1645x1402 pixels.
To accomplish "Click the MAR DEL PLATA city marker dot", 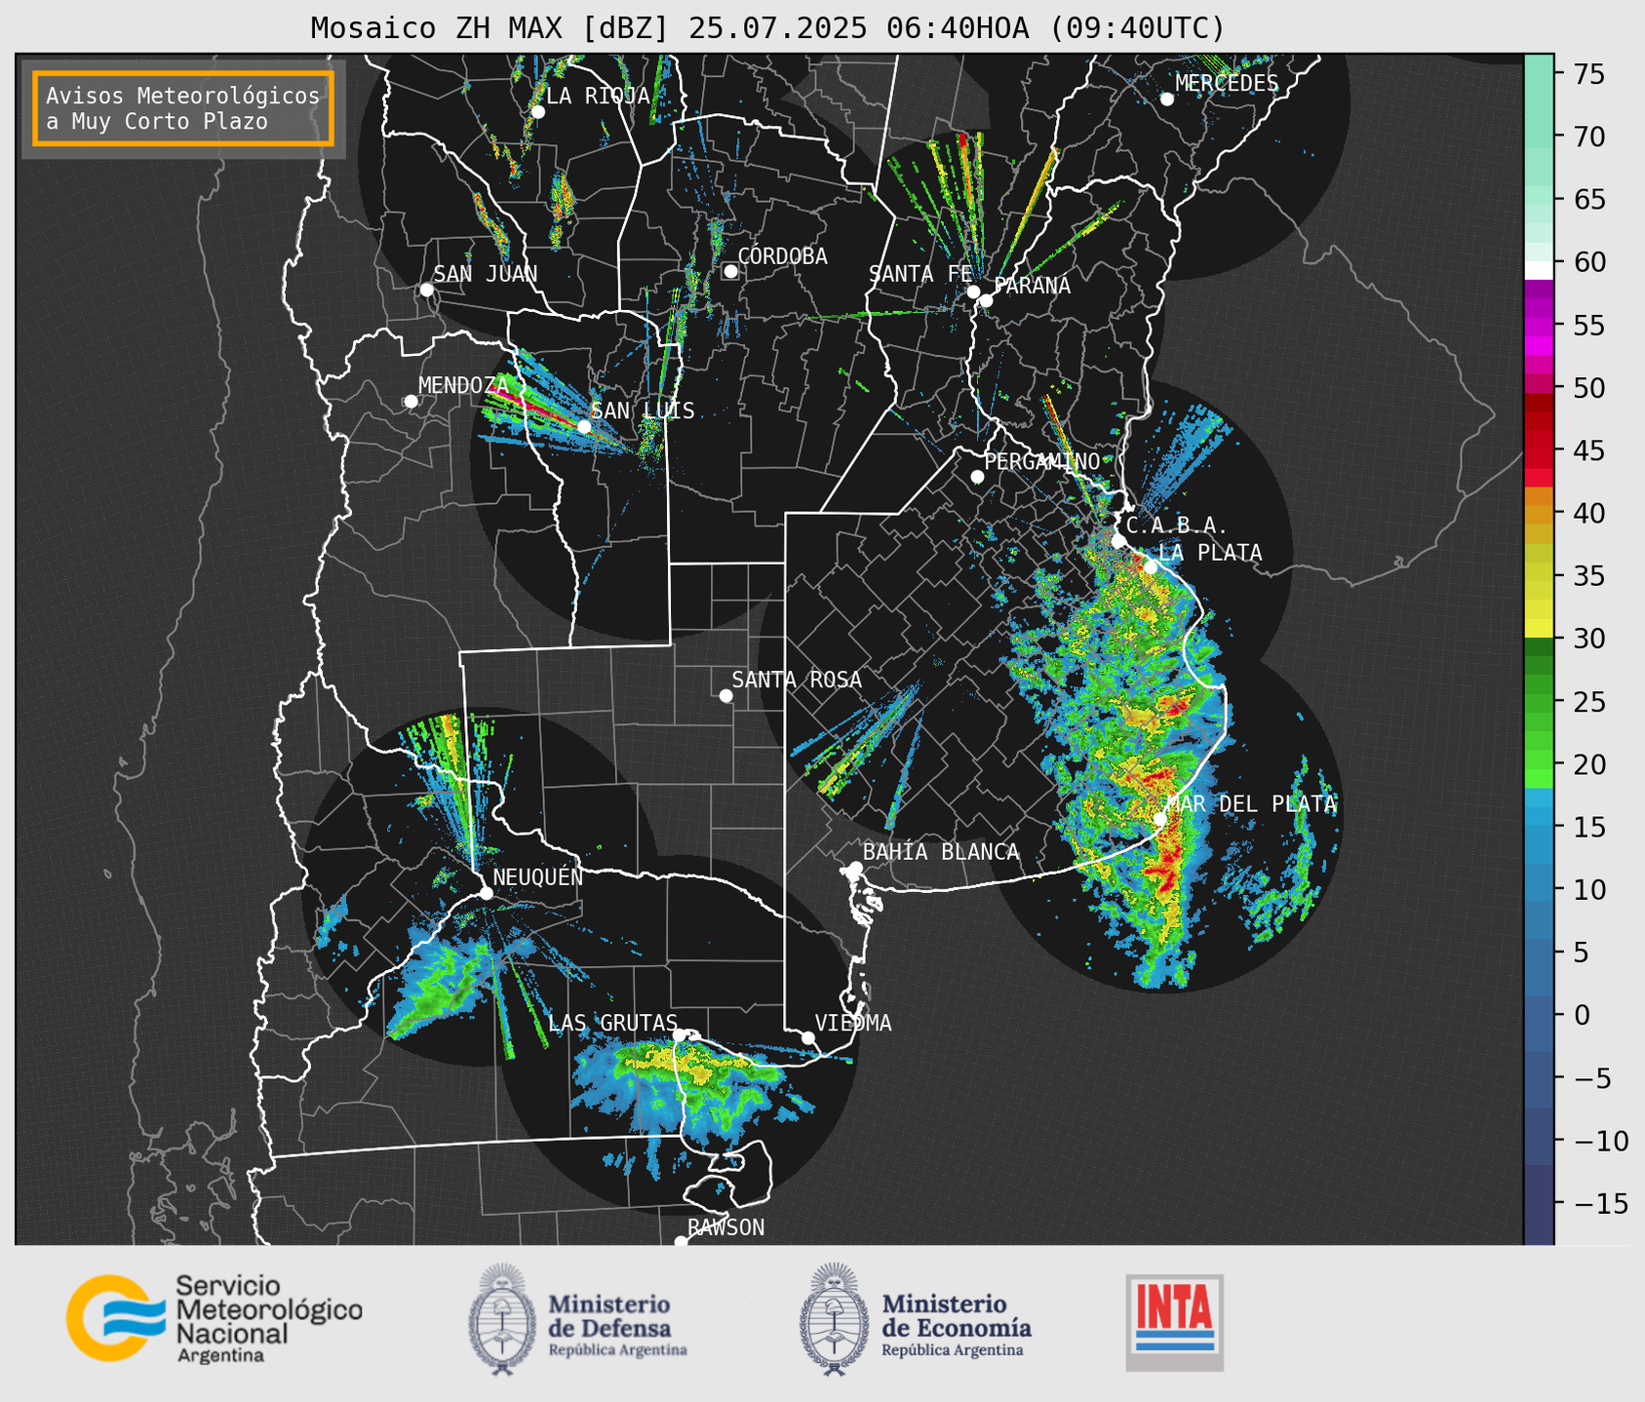I will coord(1159,819).
